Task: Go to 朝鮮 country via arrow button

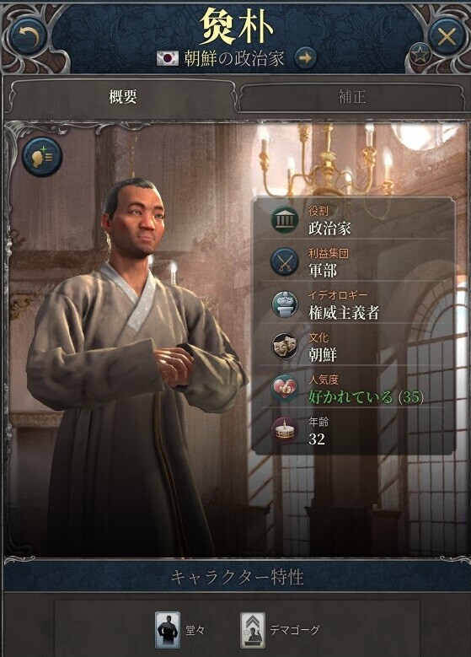Action: (306, 58)
